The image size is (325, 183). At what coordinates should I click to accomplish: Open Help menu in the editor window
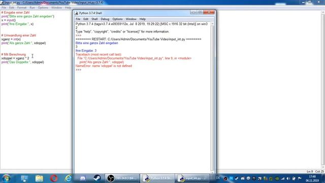[x=68, y=8]
